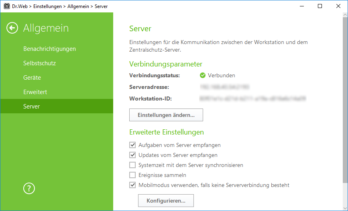
Task: Maximize the Dr.Web window
Action: 320,6
